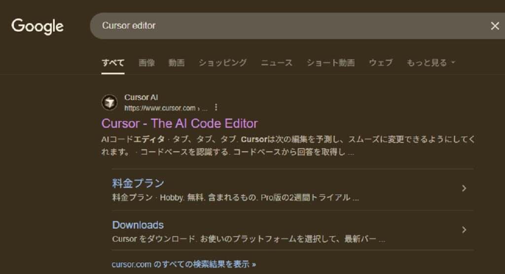This screenshot has width=505, height=274.
Task: Open the ニュース tab
Action: (x=277, y=63)
